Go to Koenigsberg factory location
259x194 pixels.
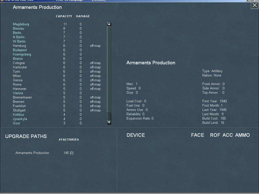22,54
